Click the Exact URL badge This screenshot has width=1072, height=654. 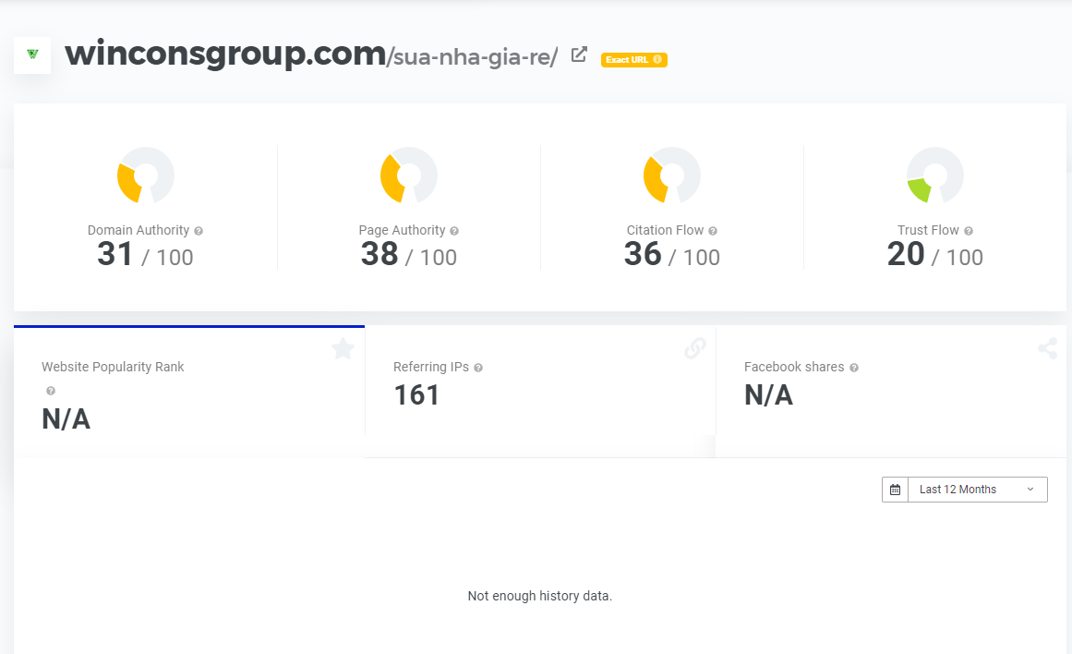(633, 59)
